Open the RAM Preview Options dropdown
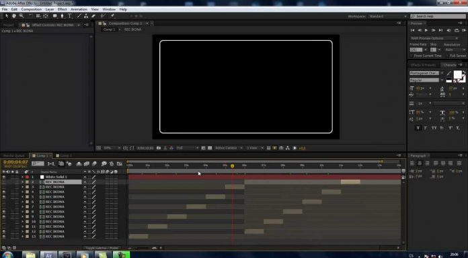 434,38
